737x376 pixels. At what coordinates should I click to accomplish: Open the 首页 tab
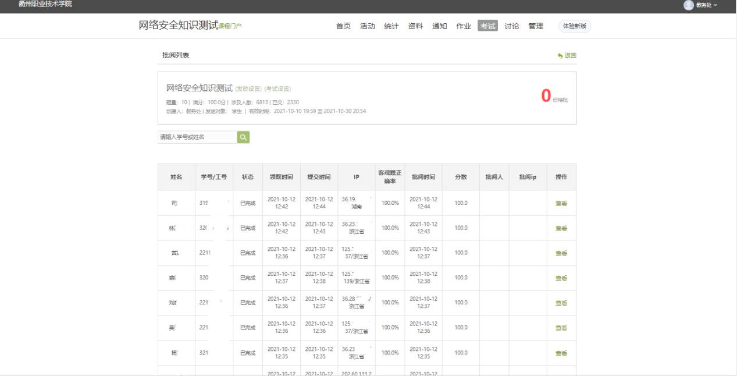343,26
